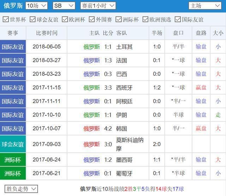The image size is (226, 196).
Task: Uncheck the 世界杯 filter checkbox
Action: 6,19
